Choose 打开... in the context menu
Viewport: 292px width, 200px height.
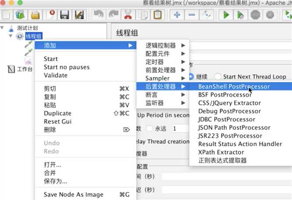(86, 165)
